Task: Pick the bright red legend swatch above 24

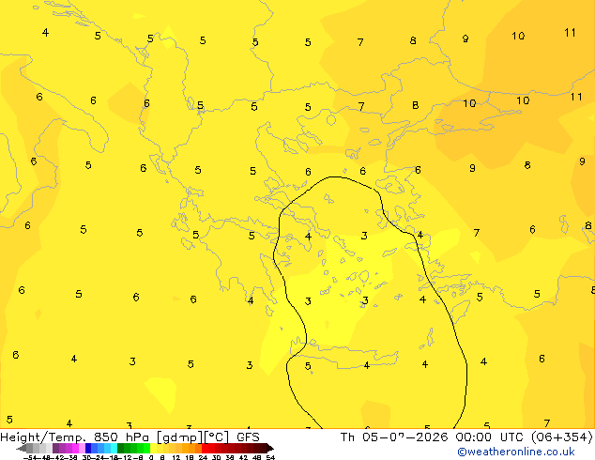Action: tap(205, 448)
